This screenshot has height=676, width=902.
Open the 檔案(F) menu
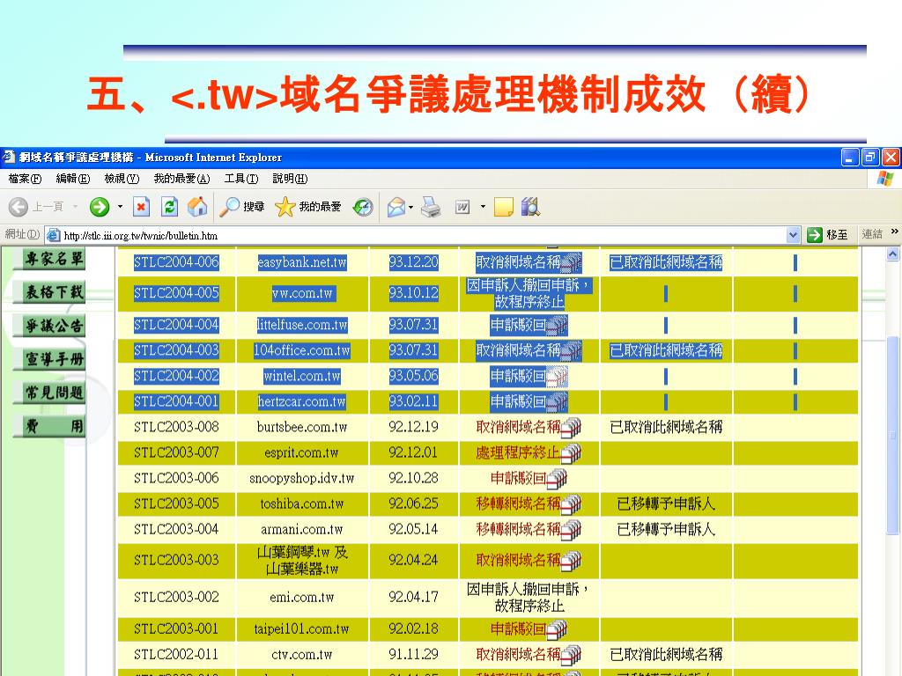pyautogui.click(x=26, y=179)
